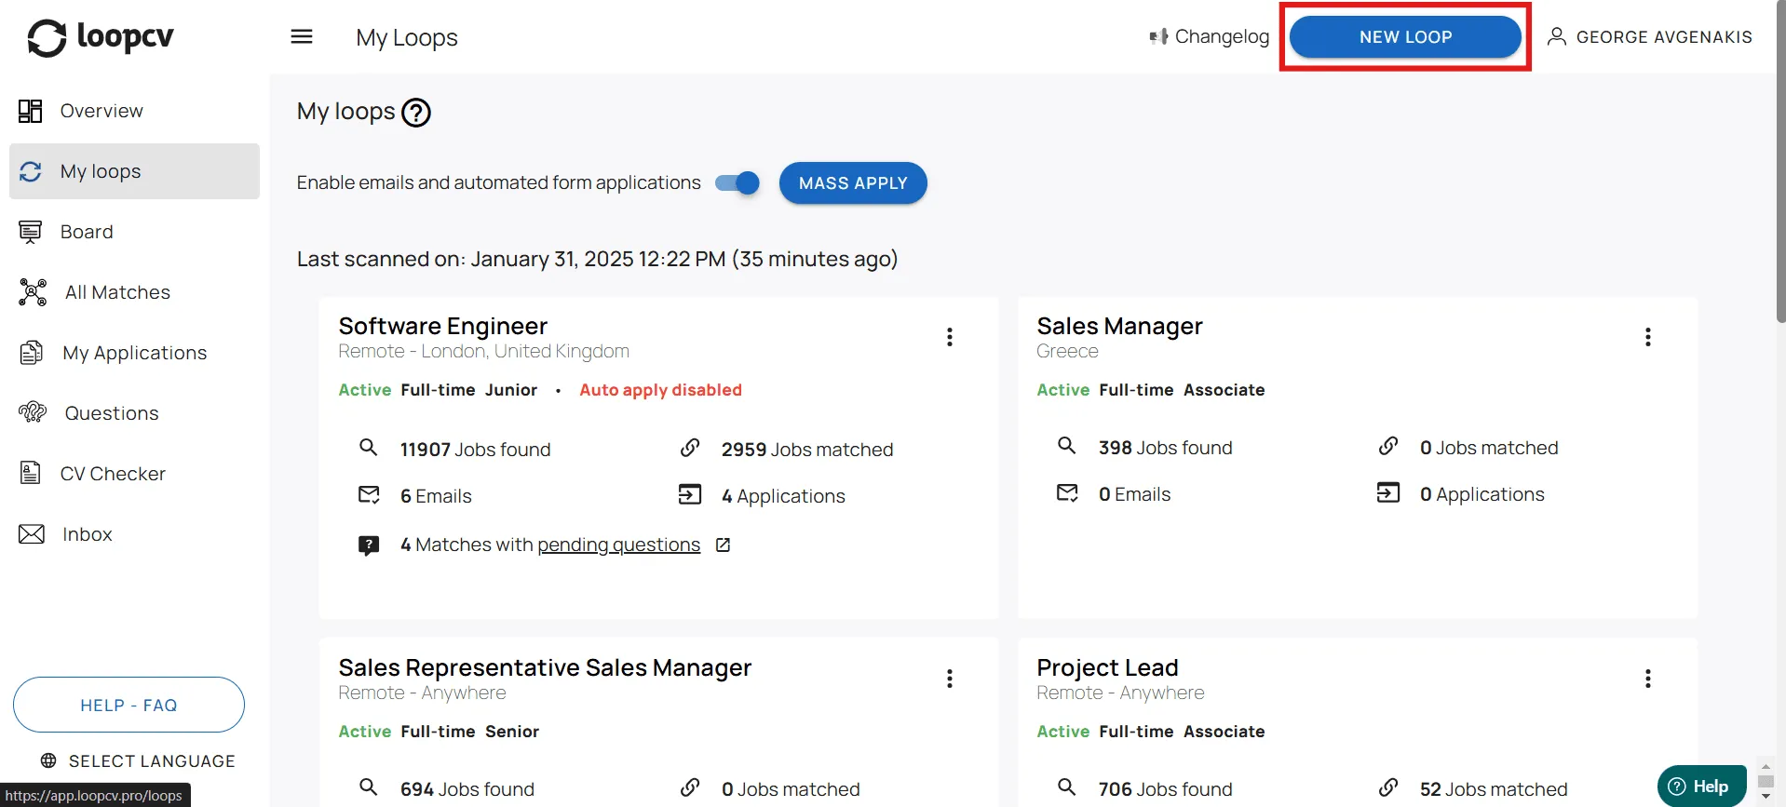1786x807 pixels.
Task: Toggle emails and automated form applications
Action: (x=737, y=183)
